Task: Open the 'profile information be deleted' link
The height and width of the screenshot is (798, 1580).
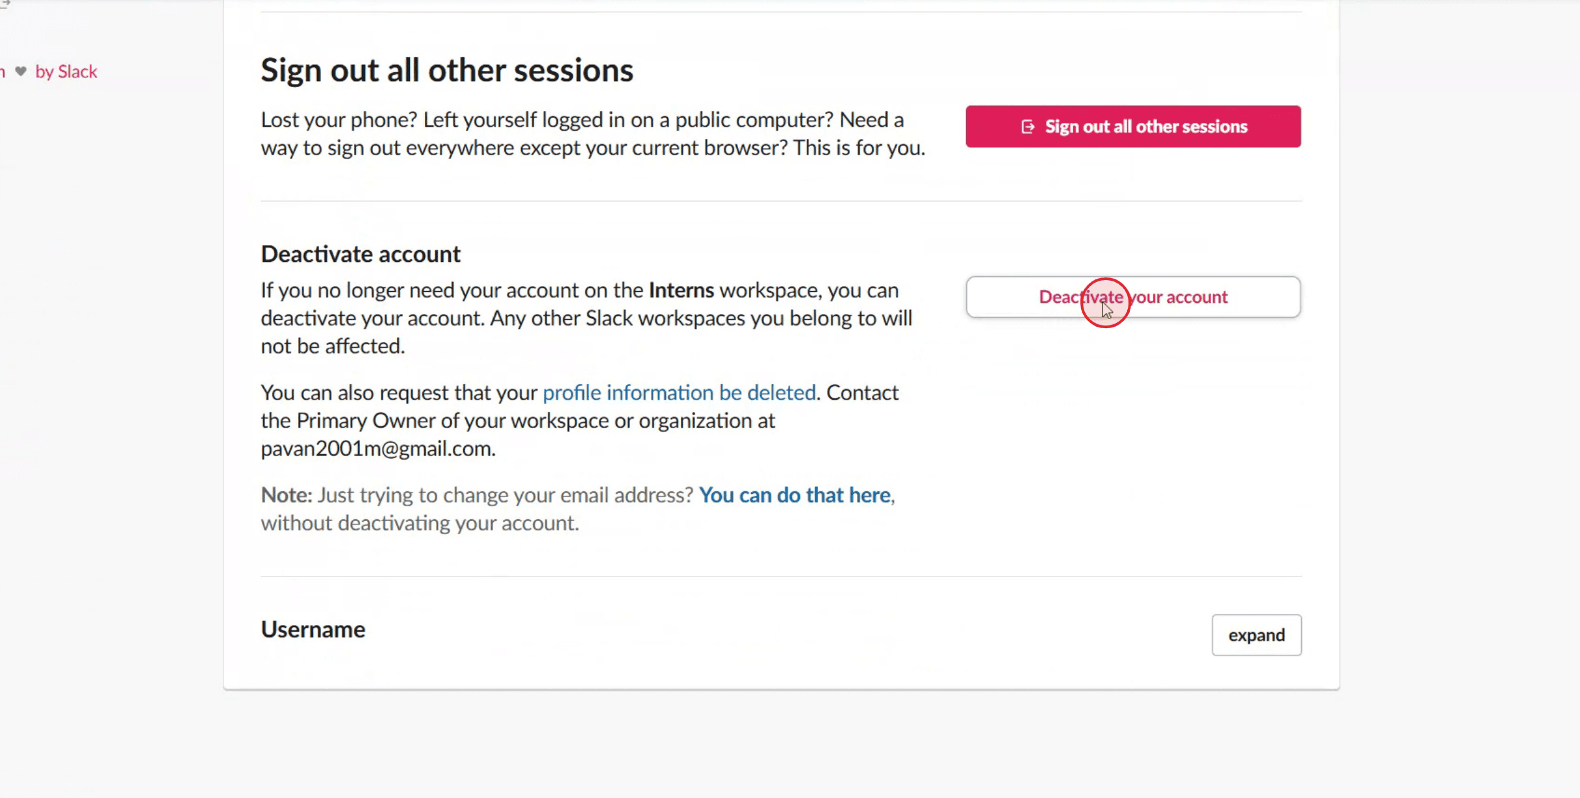Action: (679, 393)
